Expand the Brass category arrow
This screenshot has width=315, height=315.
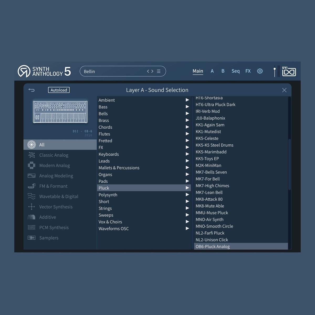(x=187, y=120)
